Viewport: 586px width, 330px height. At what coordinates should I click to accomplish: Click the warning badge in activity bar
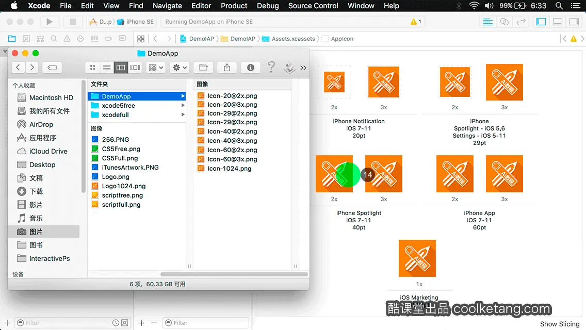(x=416, y=22)
